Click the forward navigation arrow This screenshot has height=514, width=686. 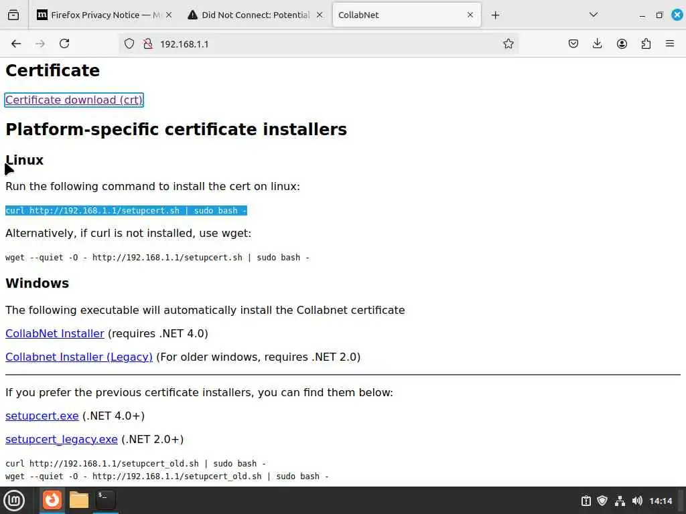coord(40,44)
